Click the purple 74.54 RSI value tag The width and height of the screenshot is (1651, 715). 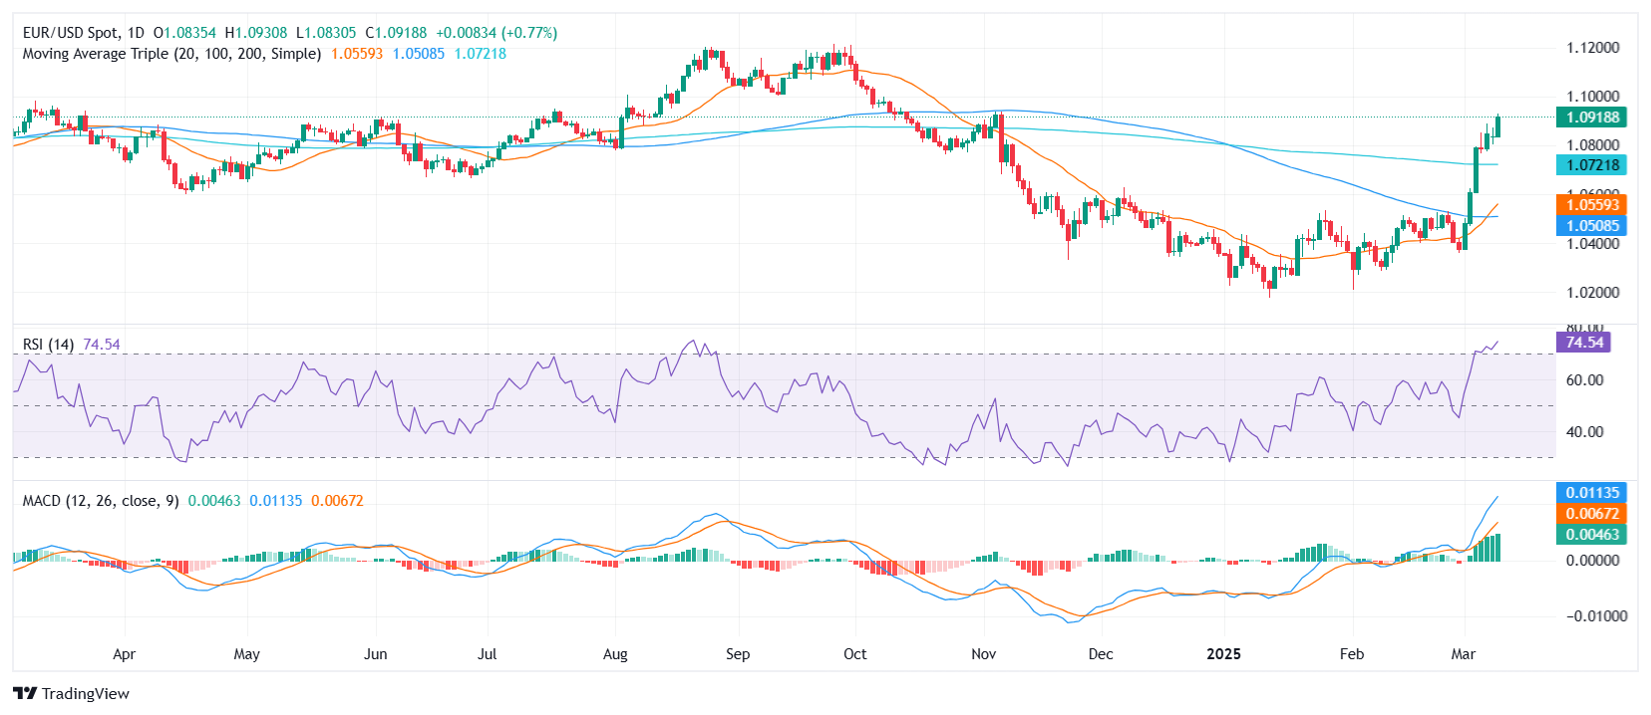click(x=1583, y=343)
